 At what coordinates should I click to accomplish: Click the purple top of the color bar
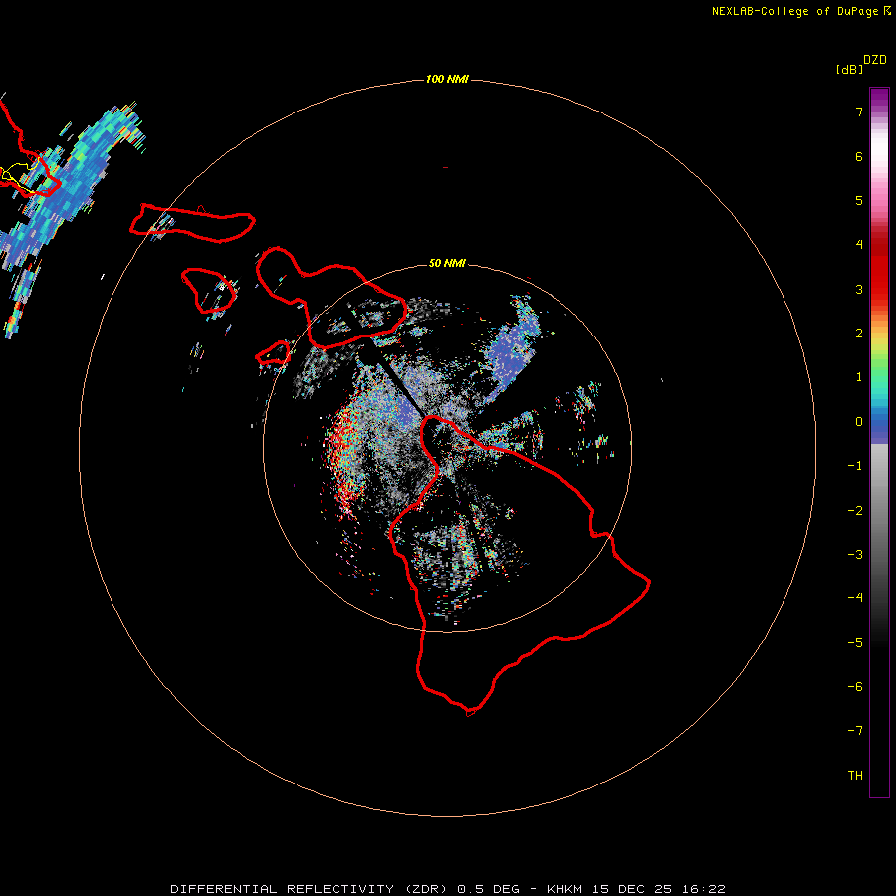(x=879, y=99)
